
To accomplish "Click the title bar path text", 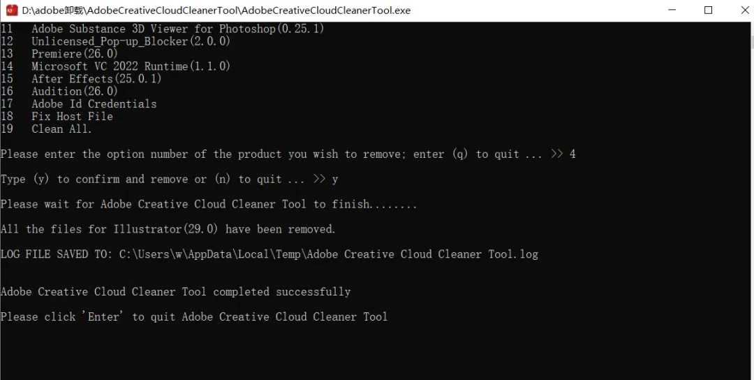I will click(216, 10).
